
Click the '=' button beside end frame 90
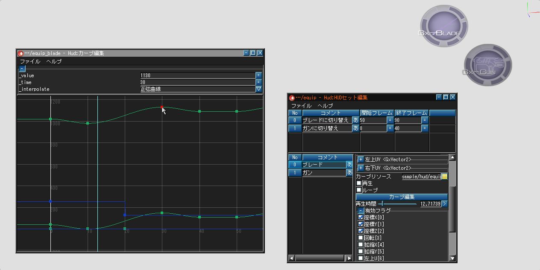(x=425, y=120)
